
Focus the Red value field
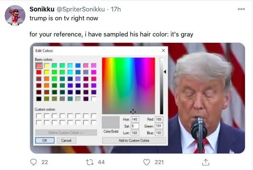click(159, 119)
